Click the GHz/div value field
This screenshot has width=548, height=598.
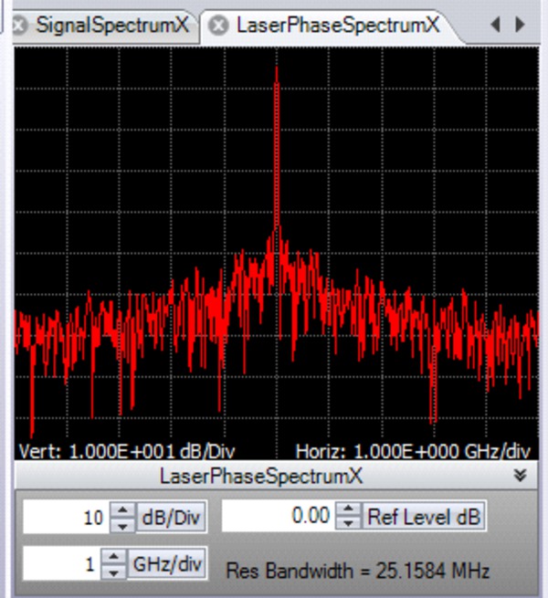point(62,563)
